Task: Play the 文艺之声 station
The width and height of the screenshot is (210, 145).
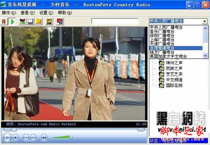Action: pyautogui.click(x=174, y=74)
